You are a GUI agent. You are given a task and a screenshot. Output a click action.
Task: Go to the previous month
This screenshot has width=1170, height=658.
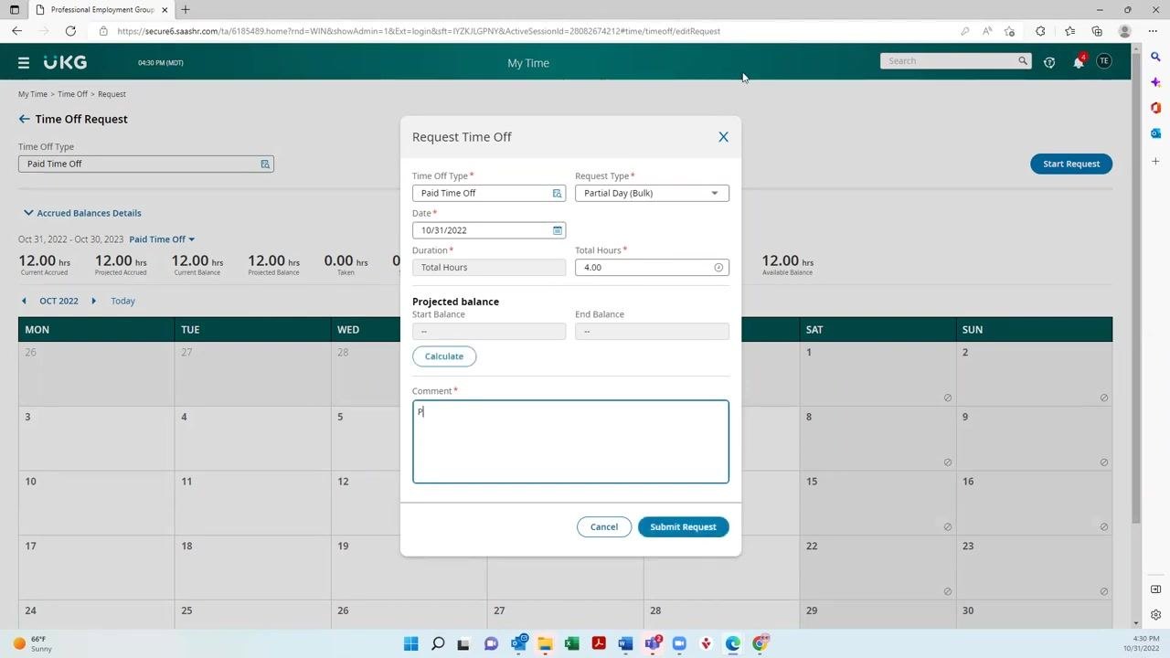point(24,301)
